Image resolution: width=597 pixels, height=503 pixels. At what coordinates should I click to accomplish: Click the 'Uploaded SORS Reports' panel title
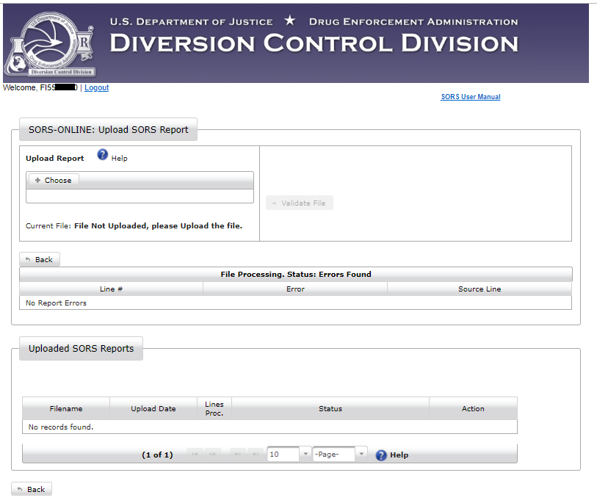coord(82,348)
